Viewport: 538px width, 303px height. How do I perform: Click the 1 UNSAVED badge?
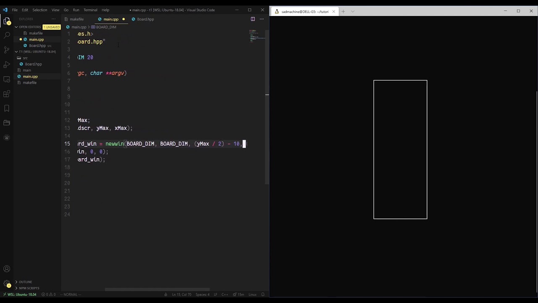(52, 27)
